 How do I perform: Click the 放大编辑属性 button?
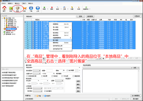click(x=136, y=96)
